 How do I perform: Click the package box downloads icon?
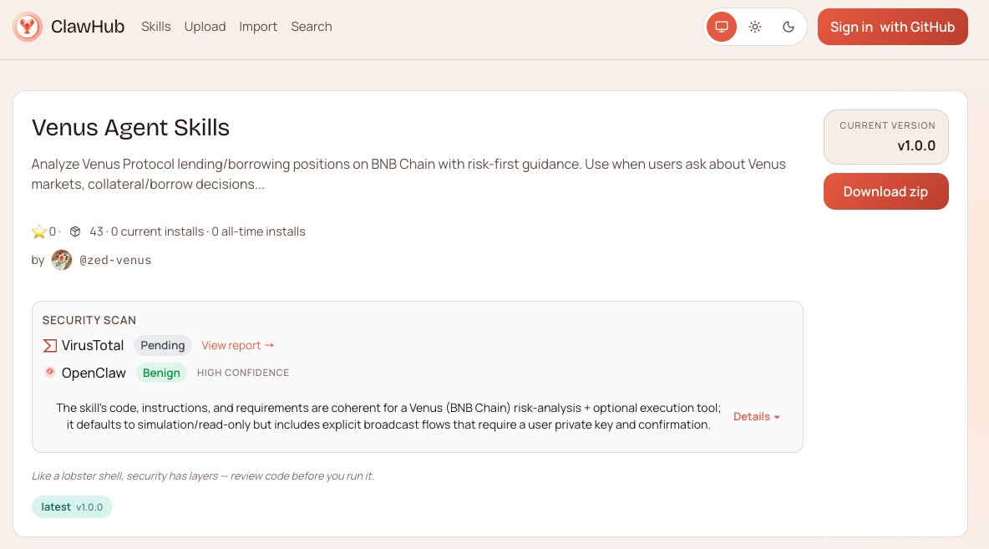click(x=75, y=231)
